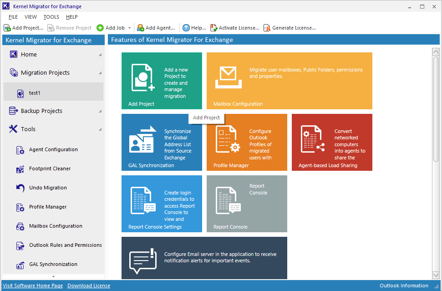Open the HELP menu
The image size is (442, 291).
tap(72, 17)
